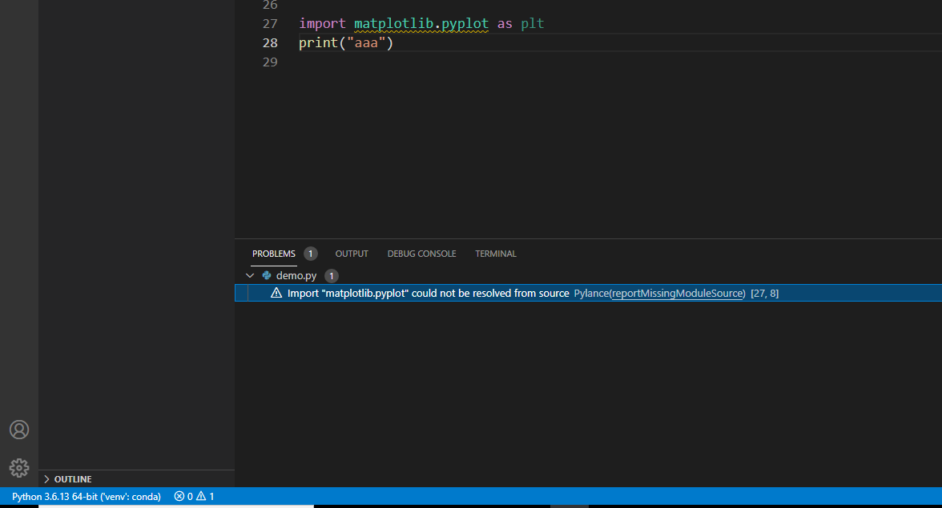Open the Manage gear settings icon
Screen dimensions: 942x508
(19, 468)
